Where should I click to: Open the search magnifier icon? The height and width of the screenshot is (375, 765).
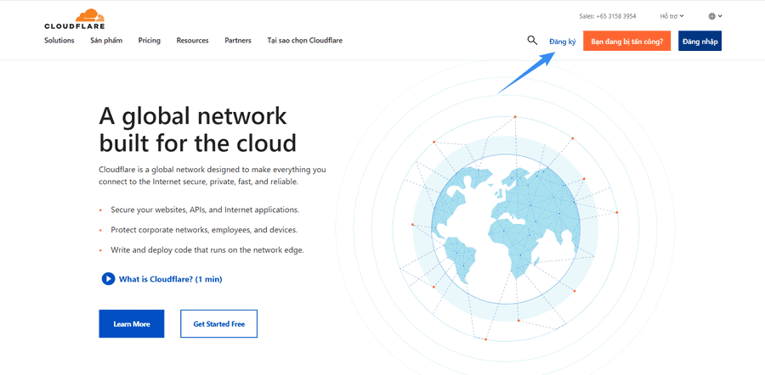(x=532, y=41)
